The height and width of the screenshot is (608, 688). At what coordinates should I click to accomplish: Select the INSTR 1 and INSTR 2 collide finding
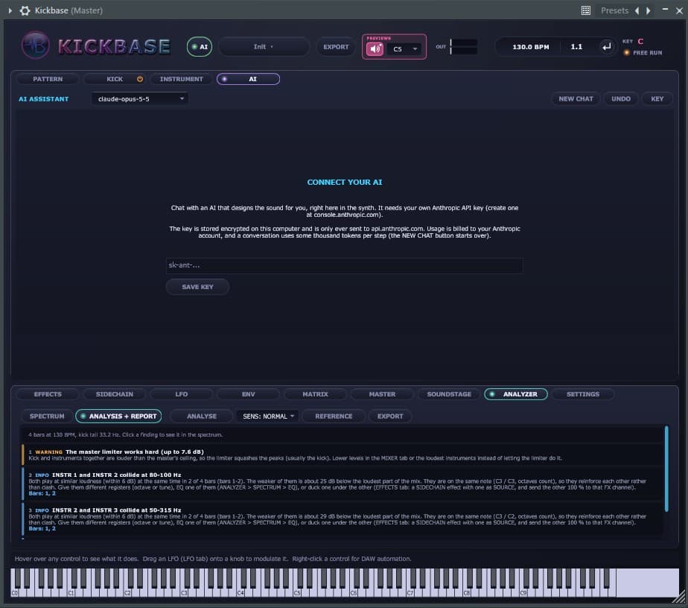(x=343, y=484)
